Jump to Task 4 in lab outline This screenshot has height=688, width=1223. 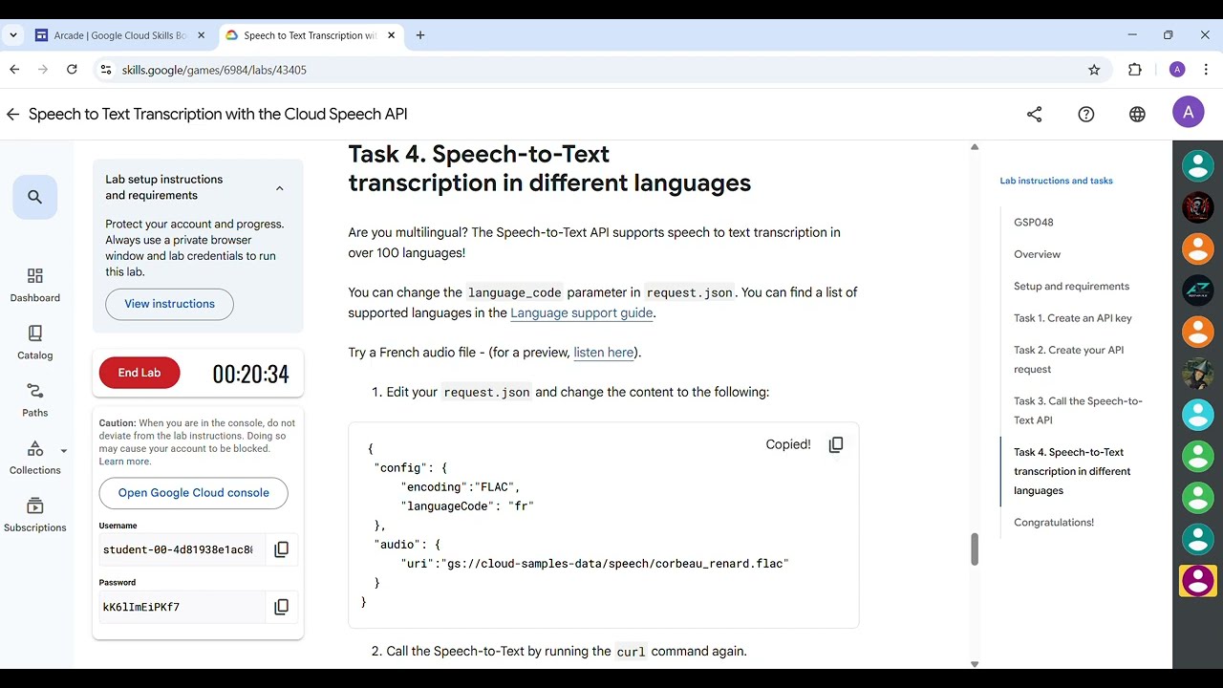pyautogui.click(x=1072, y=471)
